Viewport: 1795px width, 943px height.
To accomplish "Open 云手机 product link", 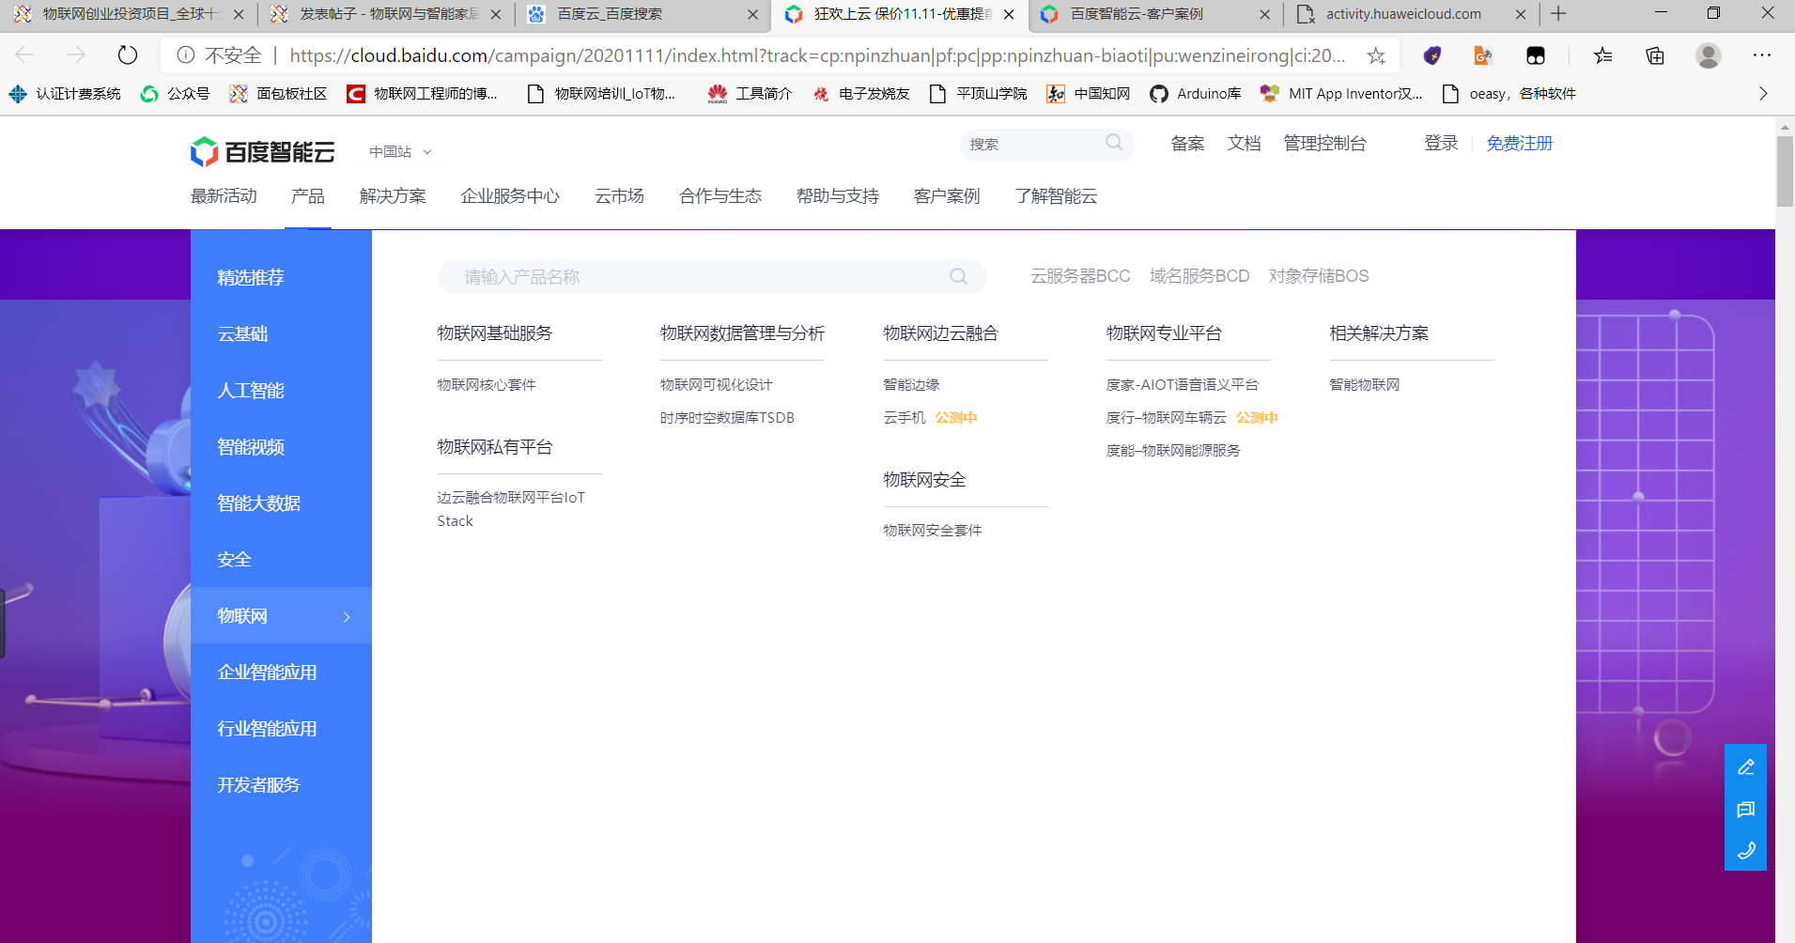I will point(905,418).
